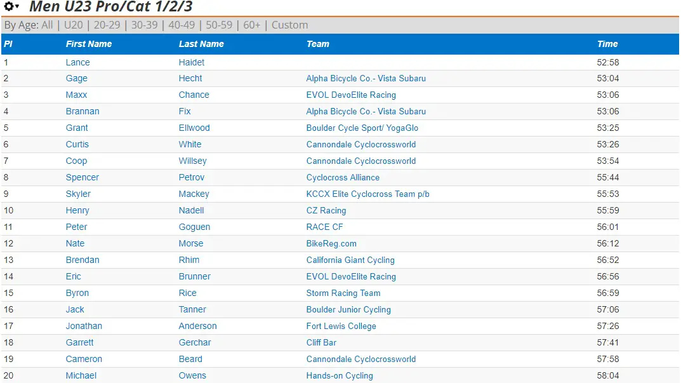
Task: Select winning time 52:58
Action: point(608,62)
